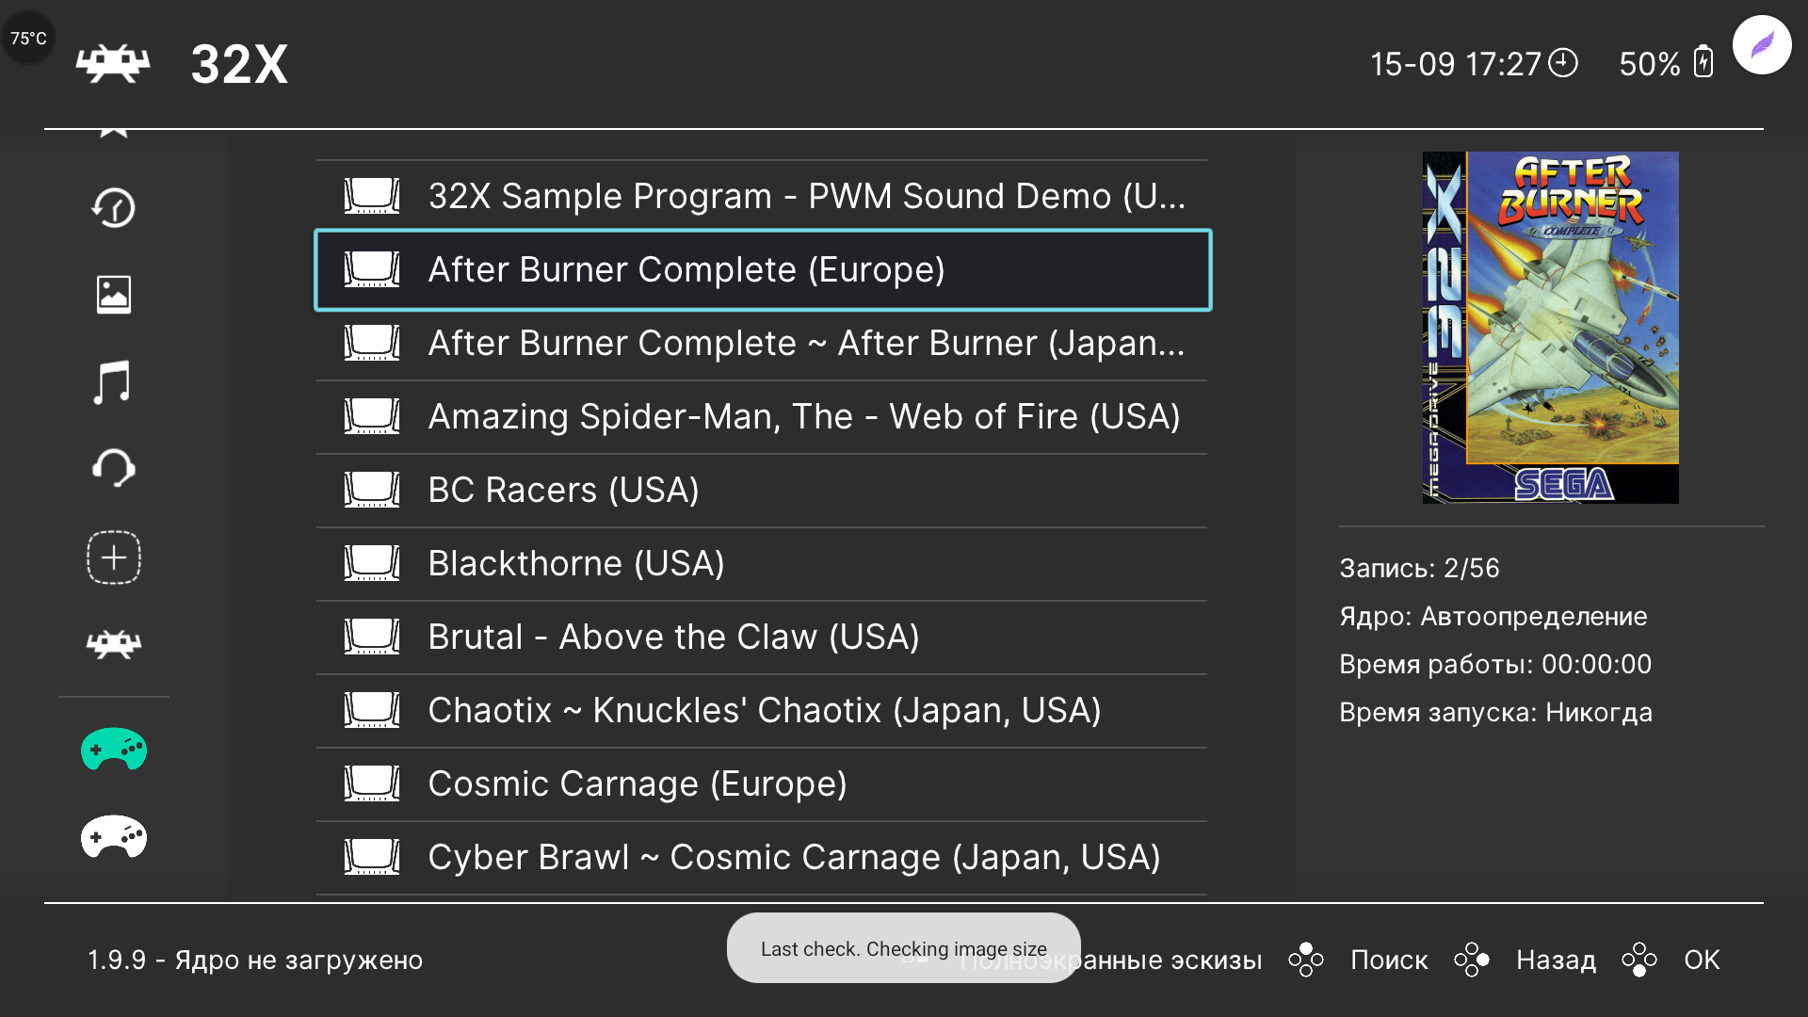Click the battery charging icon
Viewport: 1808px width, 1017px height.
tap(1703, 62)
